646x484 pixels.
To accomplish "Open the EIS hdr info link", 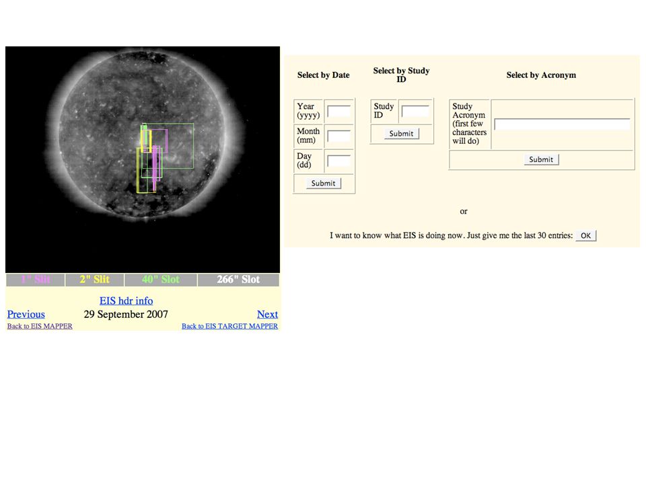I will (126, 301).
